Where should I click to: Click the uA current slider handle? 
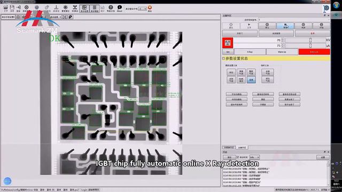[x=310, y=45]
